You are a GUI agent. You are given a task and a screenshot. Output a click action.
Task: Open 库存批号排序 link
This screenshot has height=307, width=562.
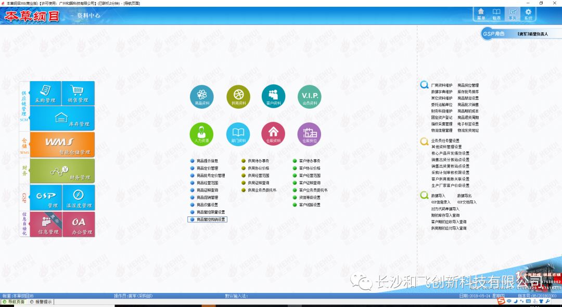tap(468, 92)
